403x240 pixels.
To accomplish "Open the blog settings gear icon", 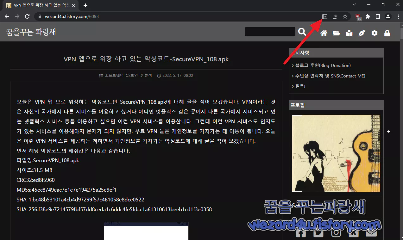I will pyautogui.click(x=374, y=33).
